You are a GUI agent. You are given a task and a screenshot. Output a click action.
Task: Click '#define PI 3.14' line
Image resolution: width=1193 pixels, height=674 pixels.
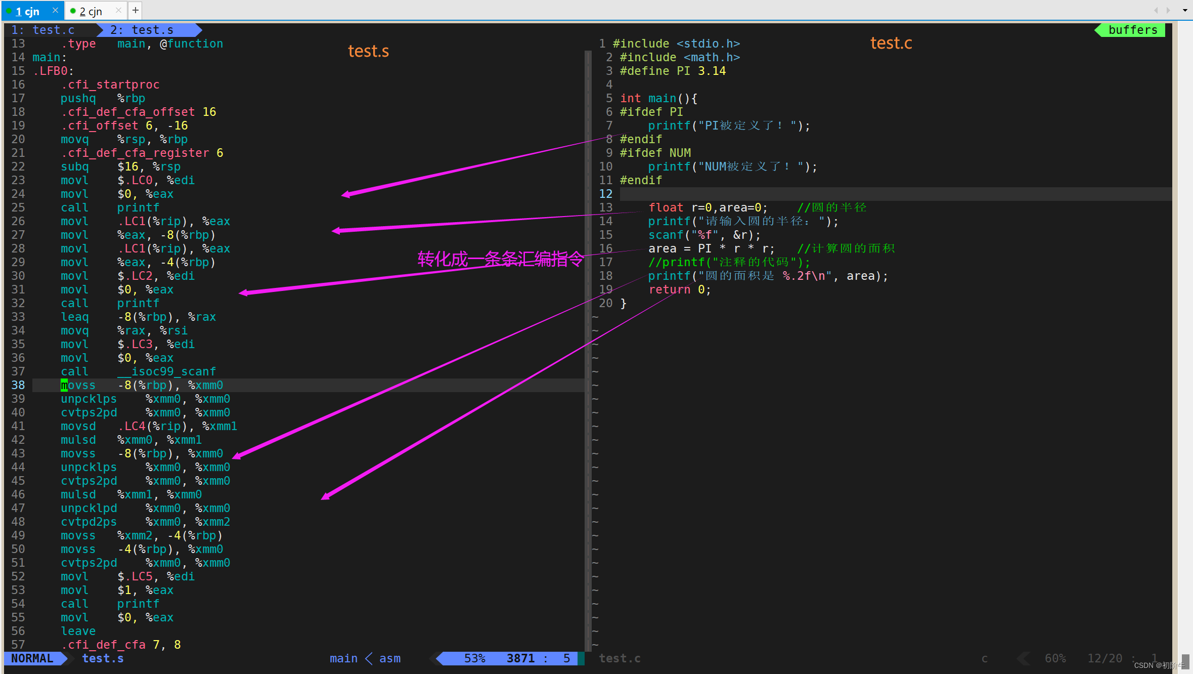pyautogui.click(x=673, y=71)
